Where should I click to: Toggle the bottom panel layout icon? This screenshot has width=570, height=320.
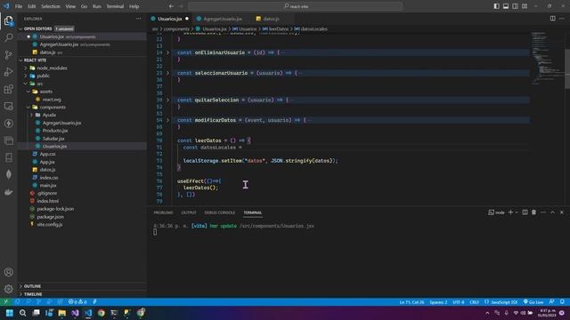tap(506, 6)
